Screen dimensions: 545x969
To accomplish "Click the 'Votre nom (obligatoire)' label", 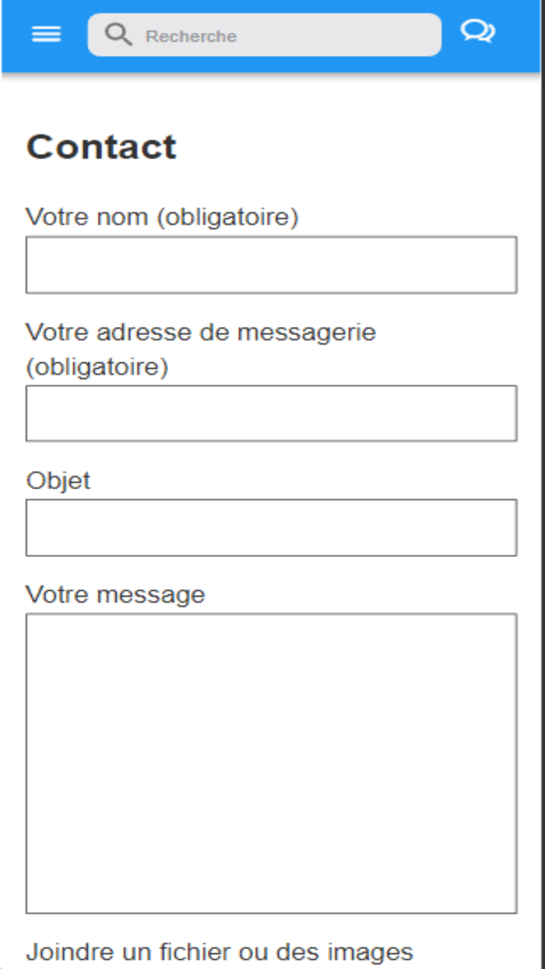I will click(x=162, y=217).
